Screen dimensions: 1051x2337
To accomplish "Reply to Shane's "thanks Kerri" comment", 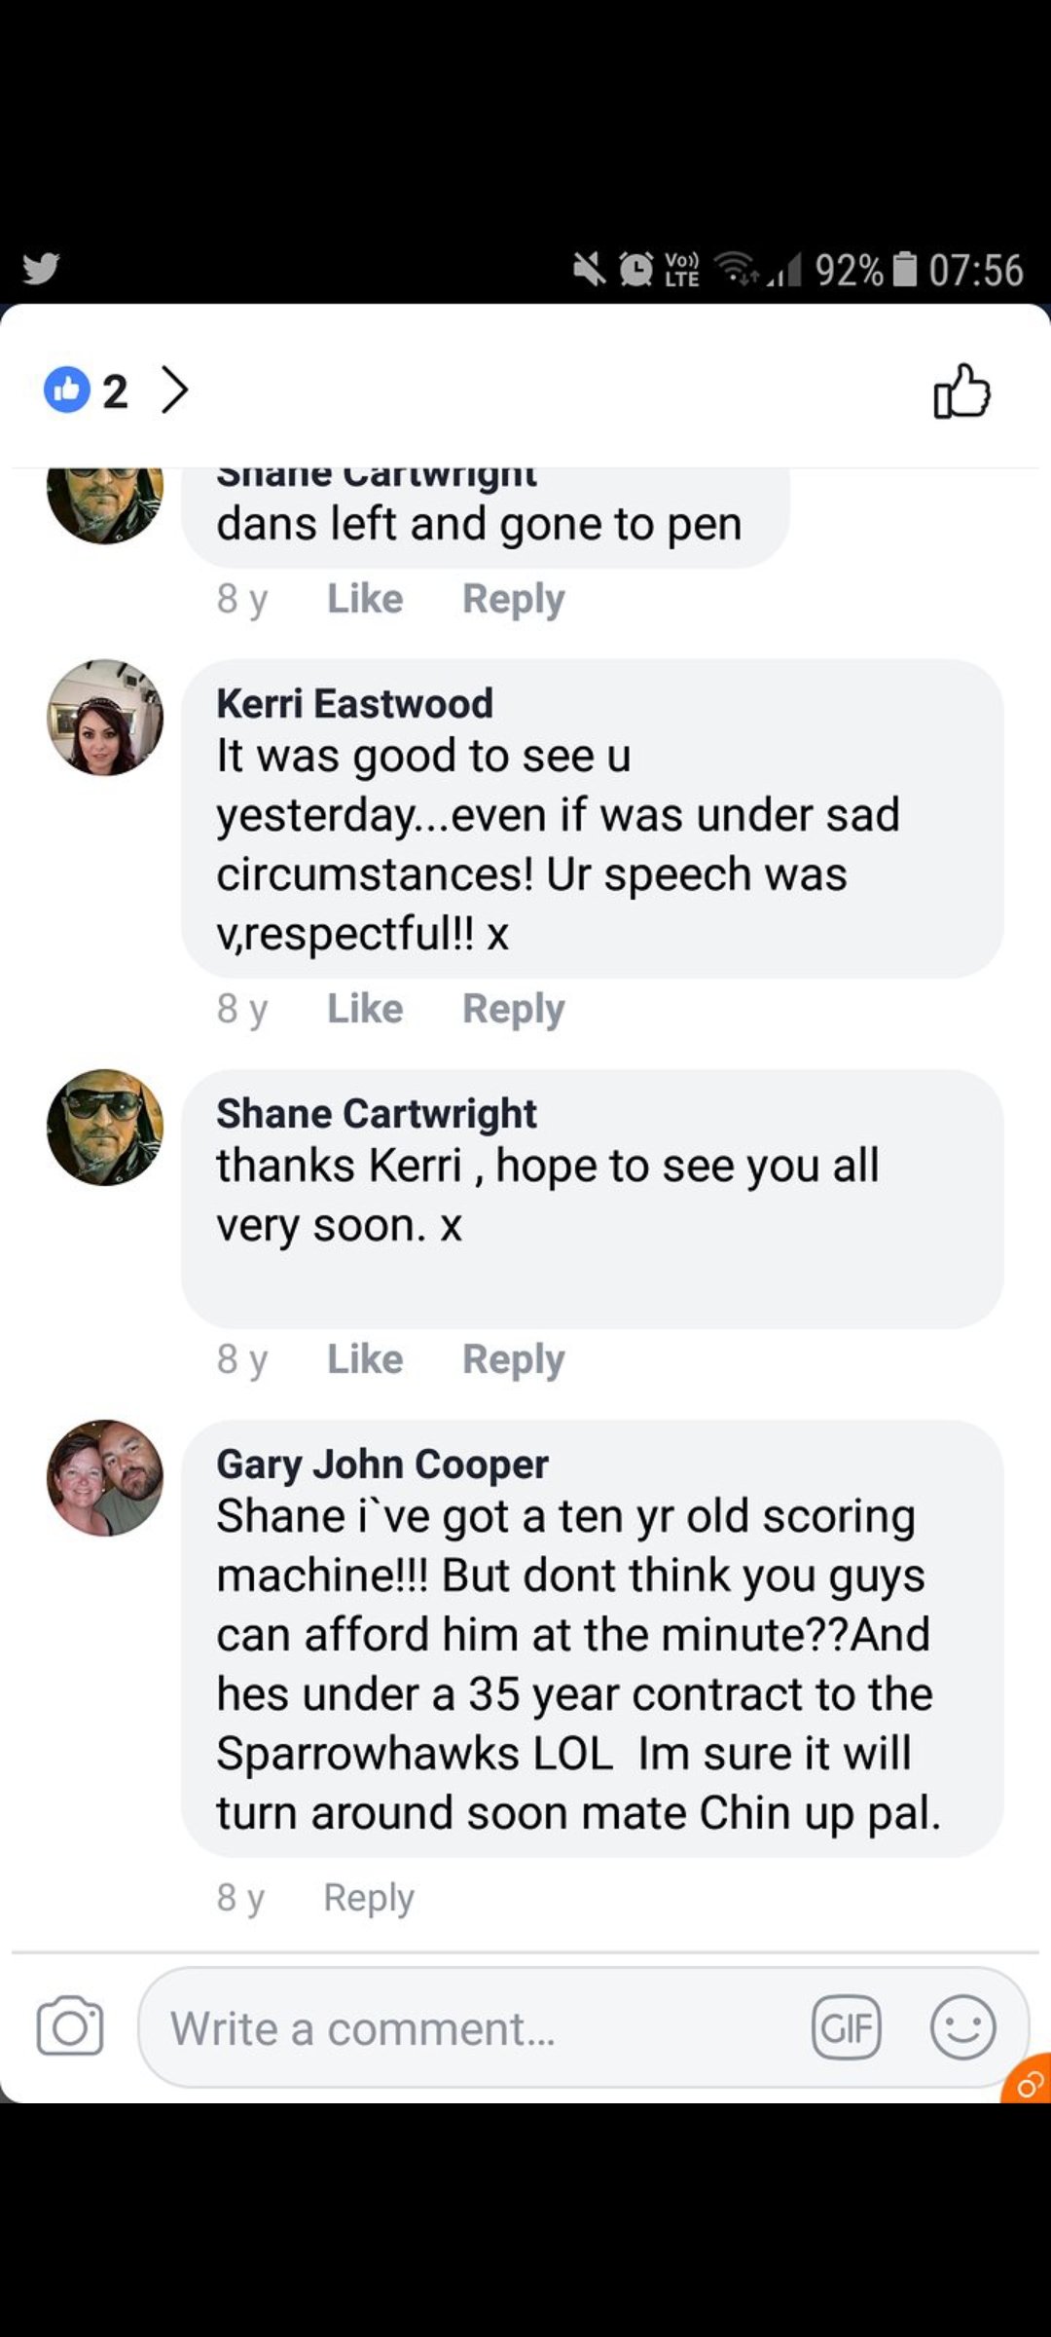I will click(513, 1359).
